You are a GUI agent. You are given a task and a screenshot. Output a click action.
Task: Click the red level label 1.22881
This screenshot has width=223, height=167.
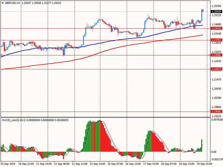click(217, 55)
